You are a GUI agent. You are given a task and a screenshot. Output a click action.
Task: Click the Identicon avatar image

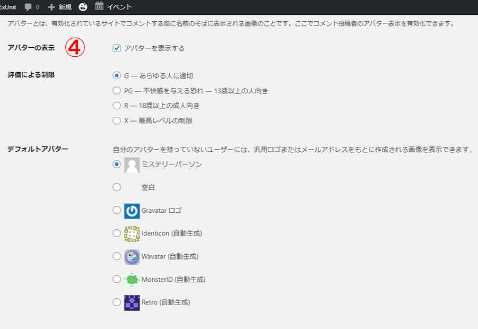pos(131,233)
